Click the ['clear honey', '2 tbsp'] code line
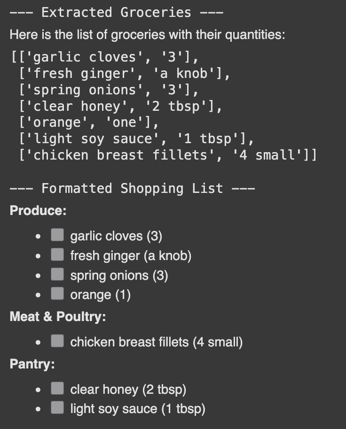The height and width of the screenshot is (429, 346). (x=120, y=106)
